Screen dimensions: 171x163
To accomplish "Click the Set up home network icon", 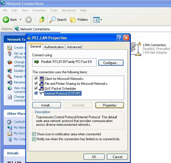I will point(9,54).
